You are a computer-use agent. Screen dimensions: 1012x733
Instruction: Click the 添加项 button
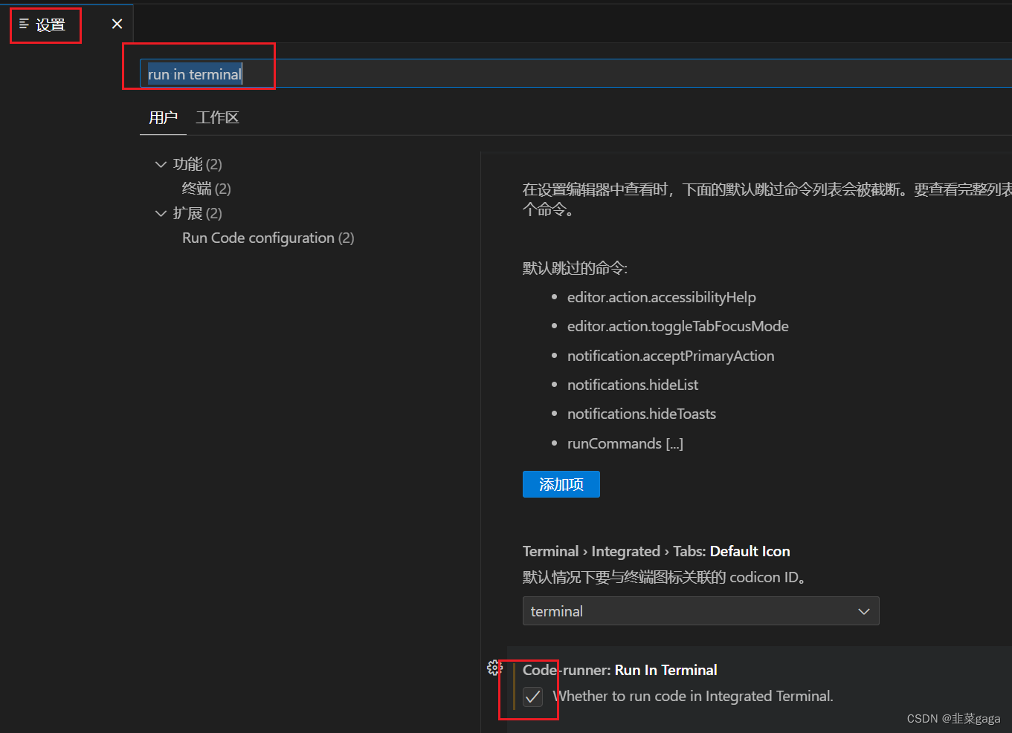561,484
